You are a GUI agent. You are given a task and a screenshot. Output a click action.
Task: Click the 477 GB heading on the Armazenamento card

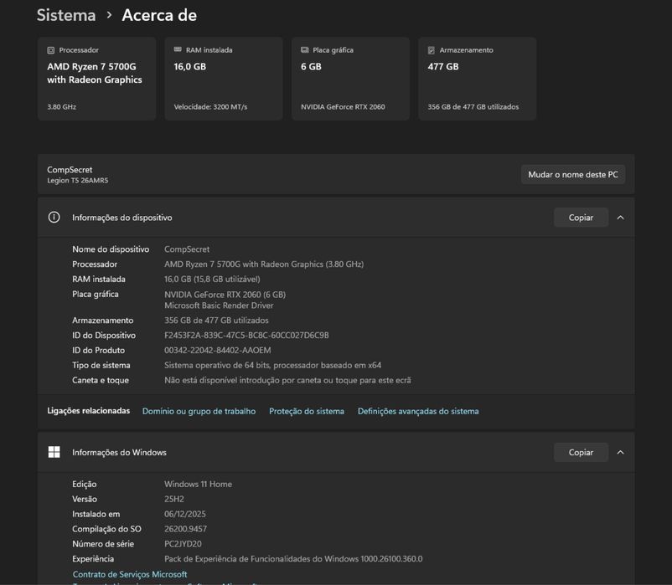pyautogui.click(x=443, y=67)
